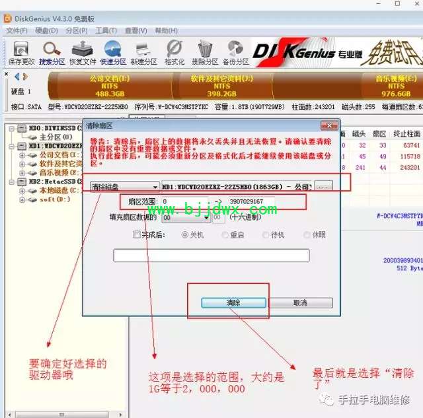The width and height of the screenshot is (423, 418).
Task: Select the Format (格式化) toolbar icon
Action: coord(174,53)
